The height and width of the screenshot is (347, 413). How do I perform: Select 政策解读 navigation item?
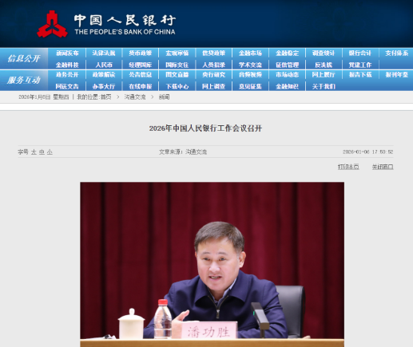click(104, 75)
